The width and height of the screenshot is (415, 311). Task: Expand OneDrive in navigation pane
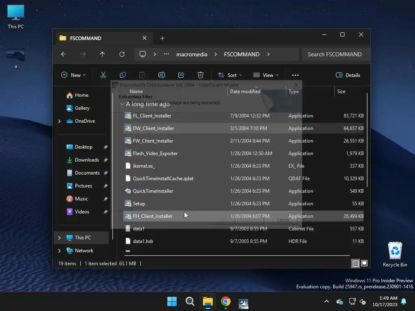click(x=60, y=121)
